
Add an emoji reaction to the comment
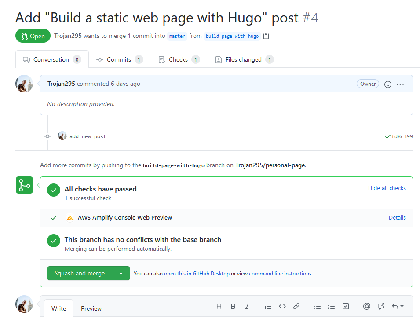[387, 84]
